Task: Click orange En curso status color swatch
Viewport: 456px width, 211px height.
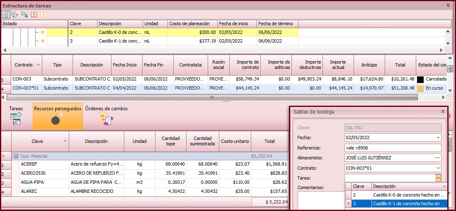Action: point(420,88)
